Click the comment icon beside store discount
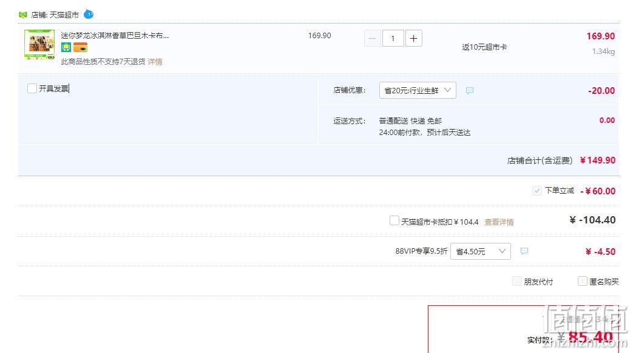 pos(470,90)
